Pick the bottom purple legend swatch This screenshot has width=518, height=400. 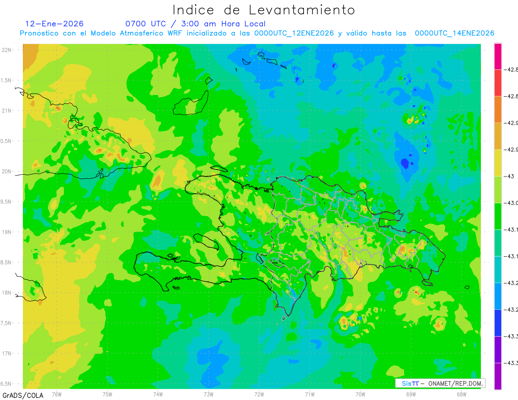(x=498, y=376)
